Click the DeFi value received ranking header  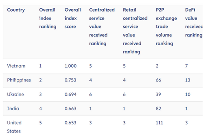194,22
